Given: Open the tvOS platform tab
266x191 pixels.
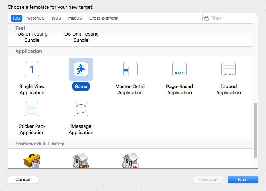Looking at the screenshot, I should (x=56, y=18).
